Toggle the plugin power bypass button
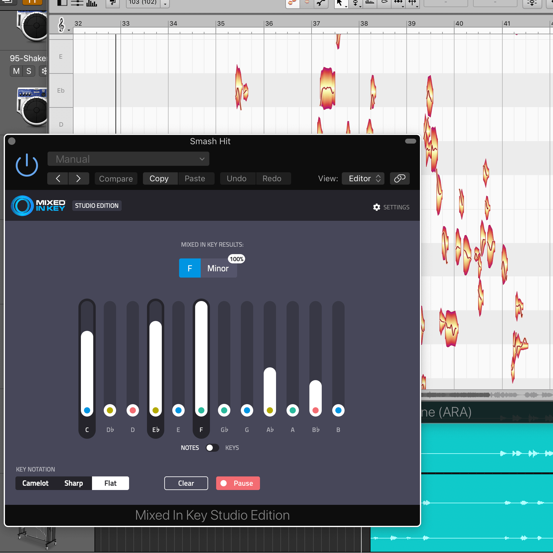The image size is (553, 553). click(27, 165)
